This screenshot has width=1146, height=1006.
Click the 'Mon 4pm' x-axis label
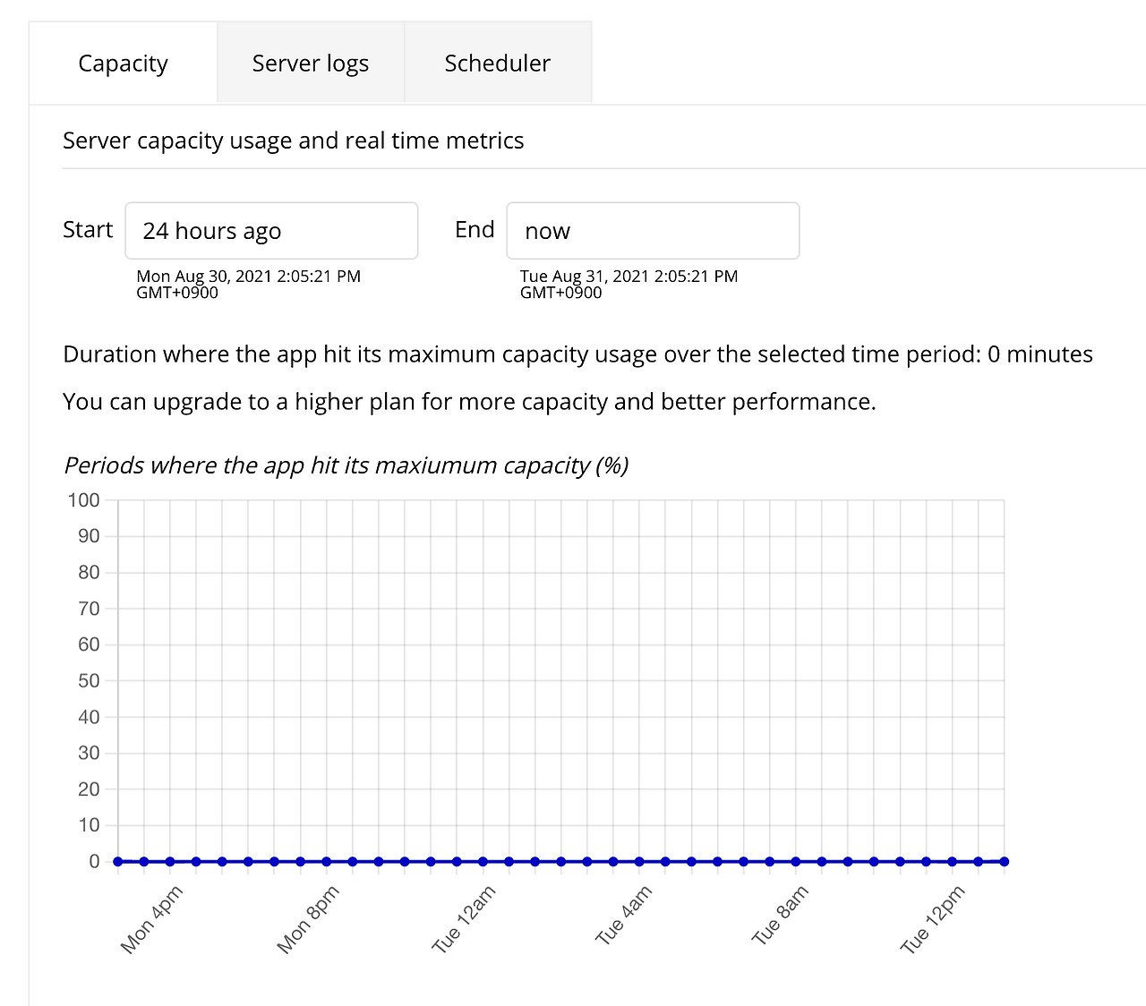[151, 919]
